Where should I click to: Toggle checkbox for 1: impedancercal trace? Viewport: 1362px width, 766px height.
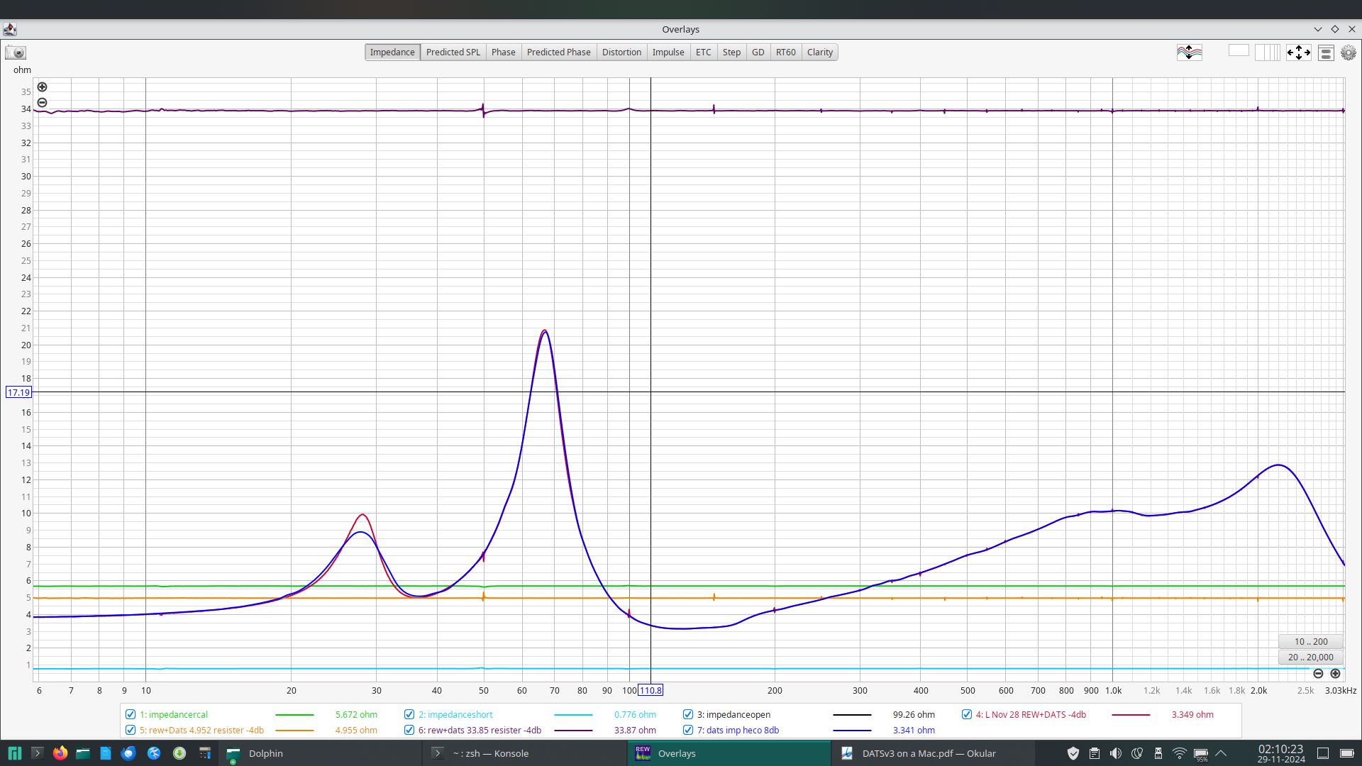tap(131, 715)
